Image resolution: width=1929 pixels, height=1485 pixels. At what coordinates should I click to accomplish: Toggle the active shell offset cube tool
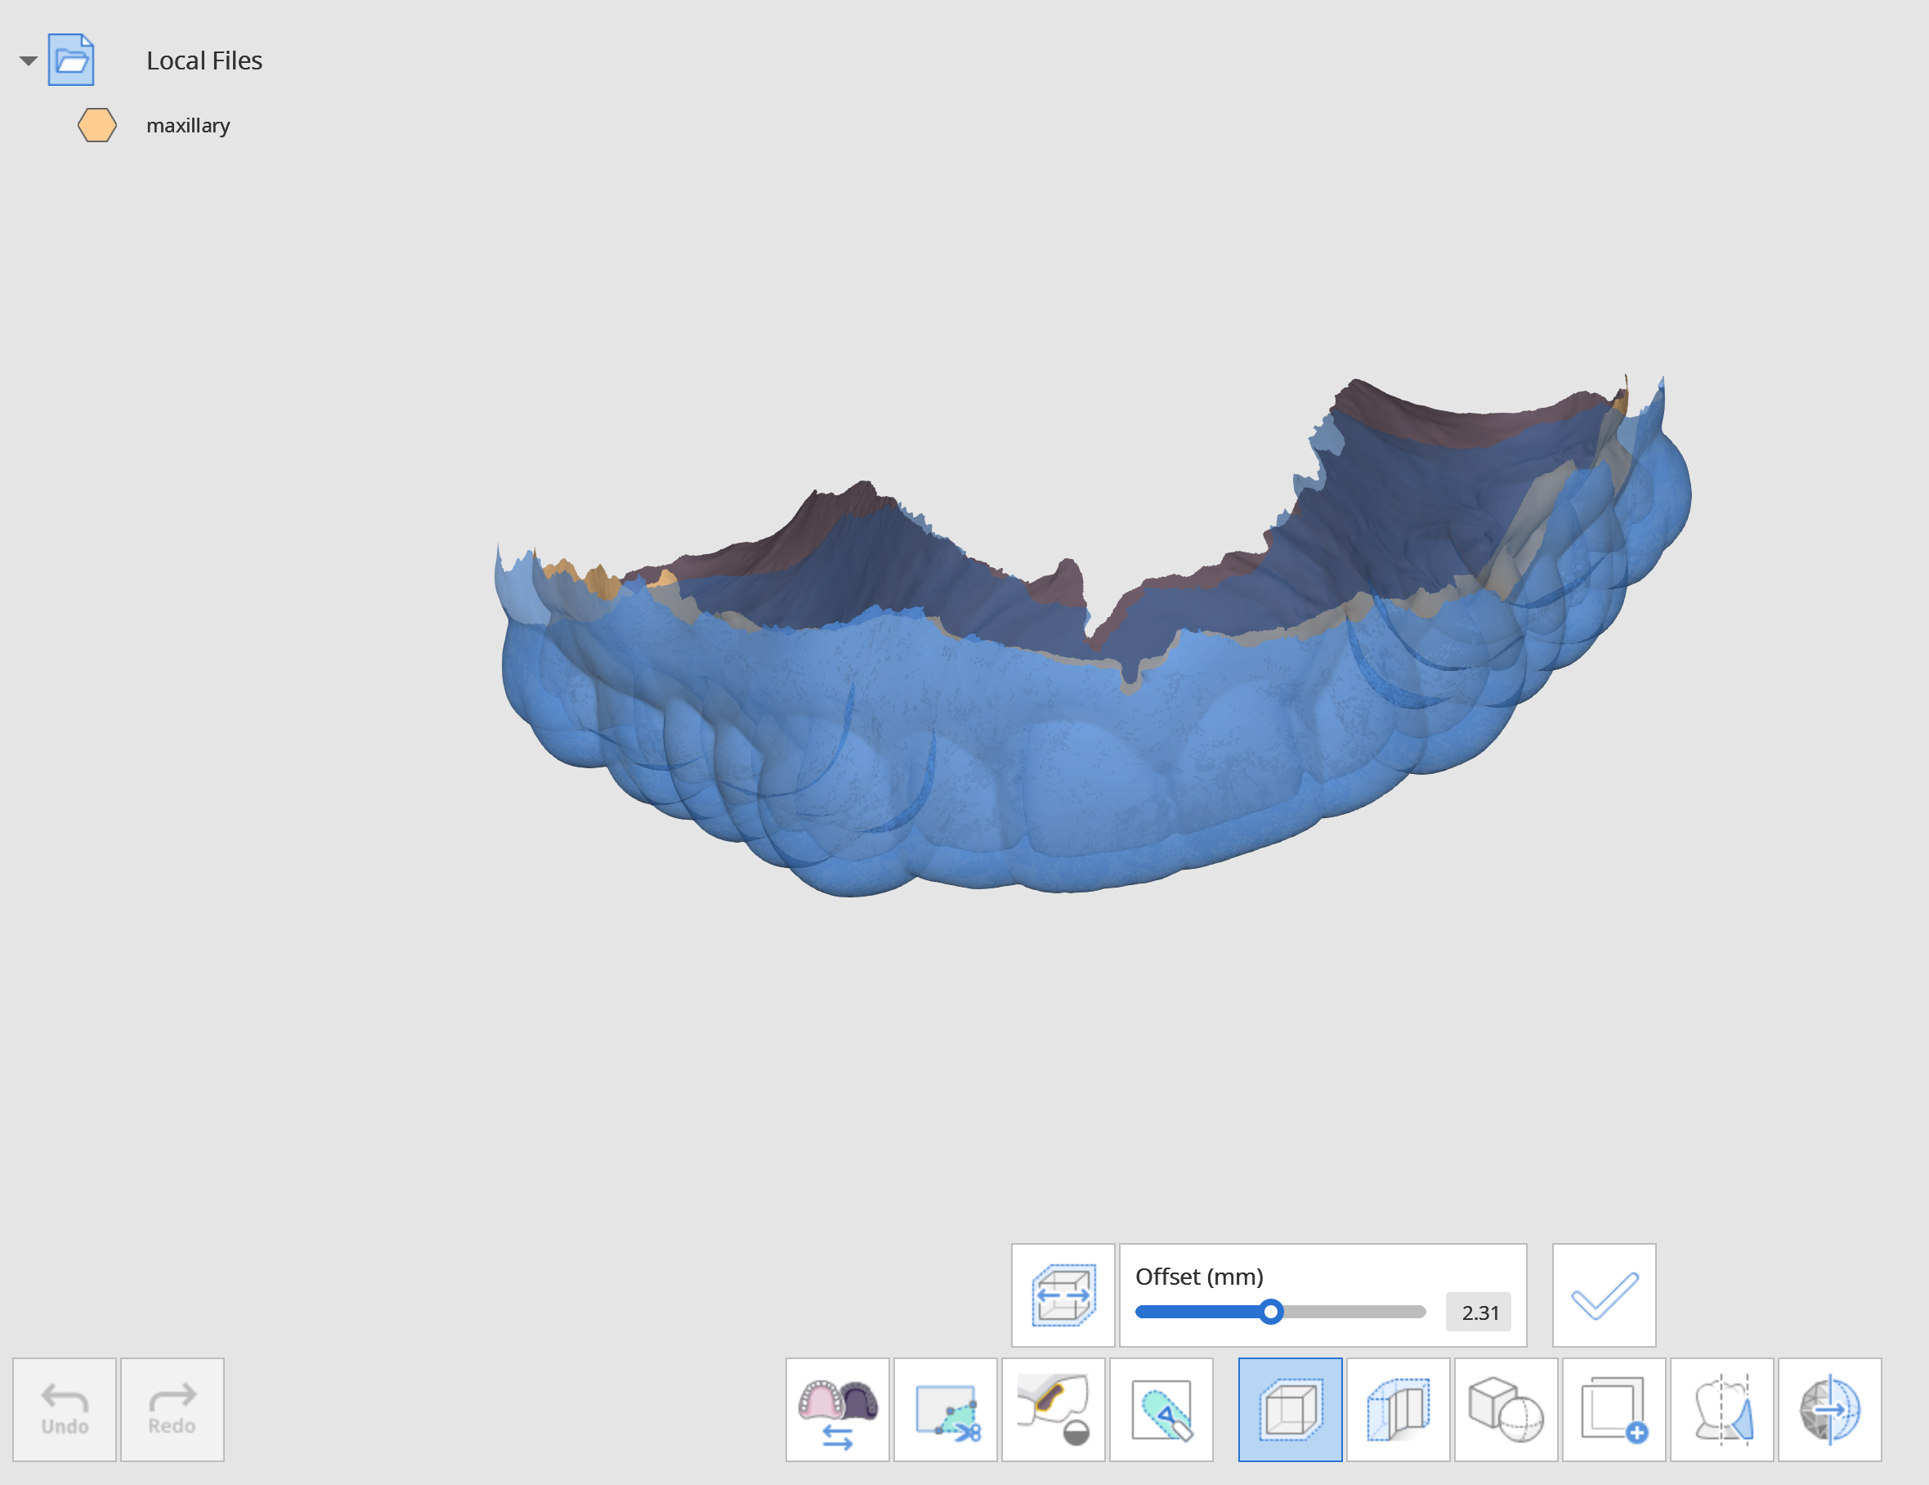pyautogui.click(x=1290, y=1410)
